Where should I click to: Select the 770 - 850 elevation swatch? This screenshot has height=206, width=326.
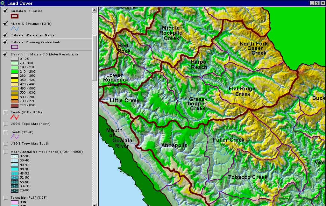(x=15, y=106)
